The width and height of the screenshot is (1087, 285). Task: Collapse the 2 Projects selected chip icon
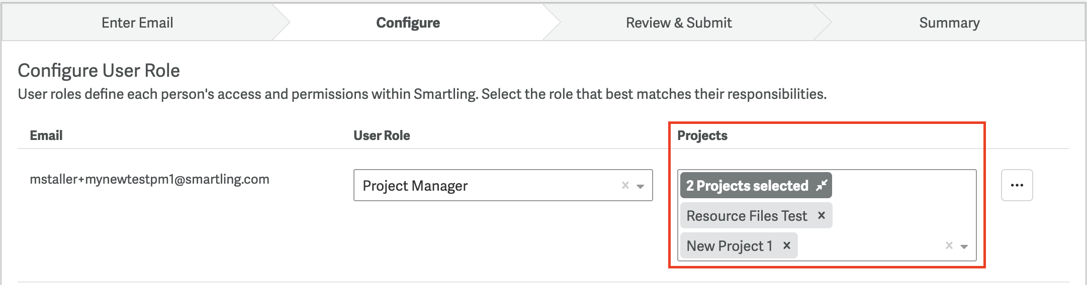click(822, 186)
